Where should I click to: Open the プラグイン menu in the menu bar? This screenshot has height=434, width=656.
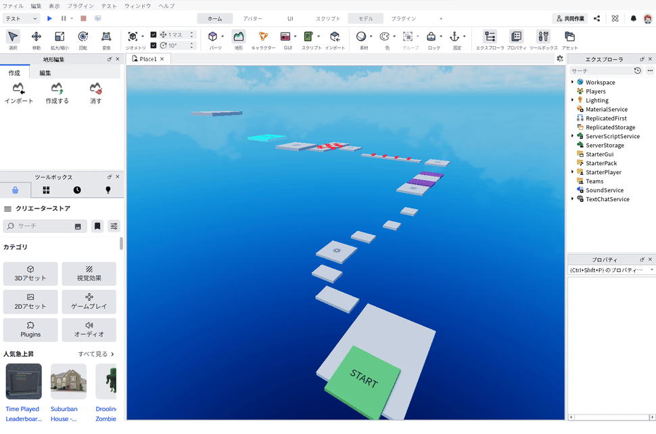point(80,6)
